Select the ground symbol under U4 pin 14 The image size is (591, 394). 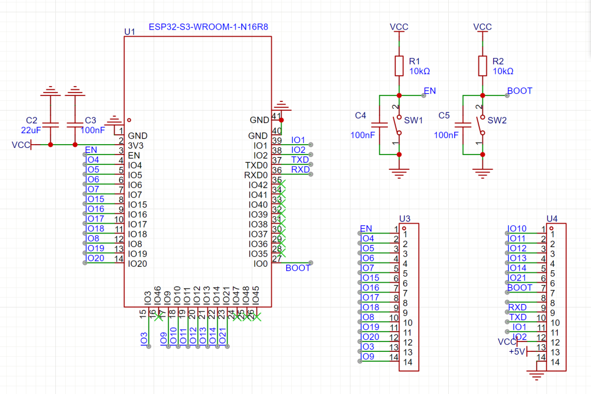pos(536,375)
